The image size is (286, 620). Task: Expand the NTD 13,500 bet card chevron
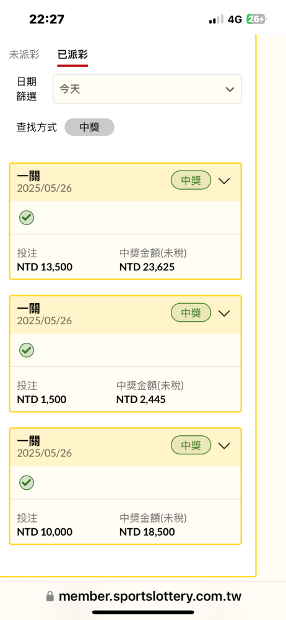coord(224,181)
